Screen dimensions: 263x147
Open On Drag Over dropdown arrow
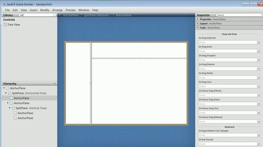tap(258, 87)
